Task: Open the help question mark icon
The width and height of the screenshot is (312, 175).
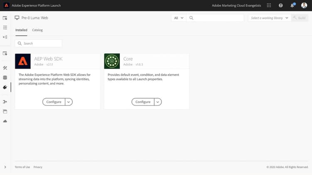Action: coord(280,5)
